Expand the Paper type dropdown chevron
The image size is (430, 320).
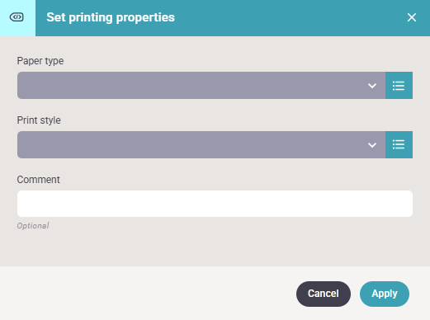[372, 86]
